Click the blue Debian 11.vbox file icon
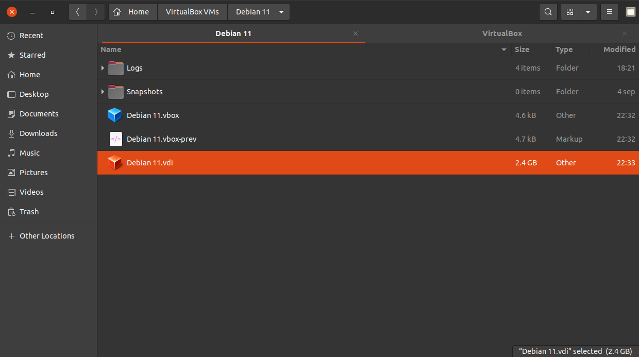This screenshot has height=357, width=639. coord(115,115)
